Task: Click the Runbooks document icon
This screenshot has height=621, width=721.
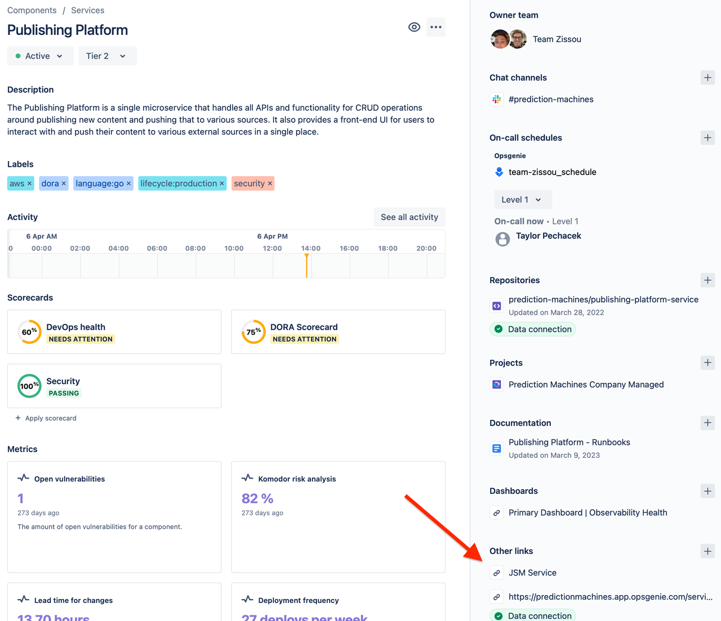Action: click(497, 449)
